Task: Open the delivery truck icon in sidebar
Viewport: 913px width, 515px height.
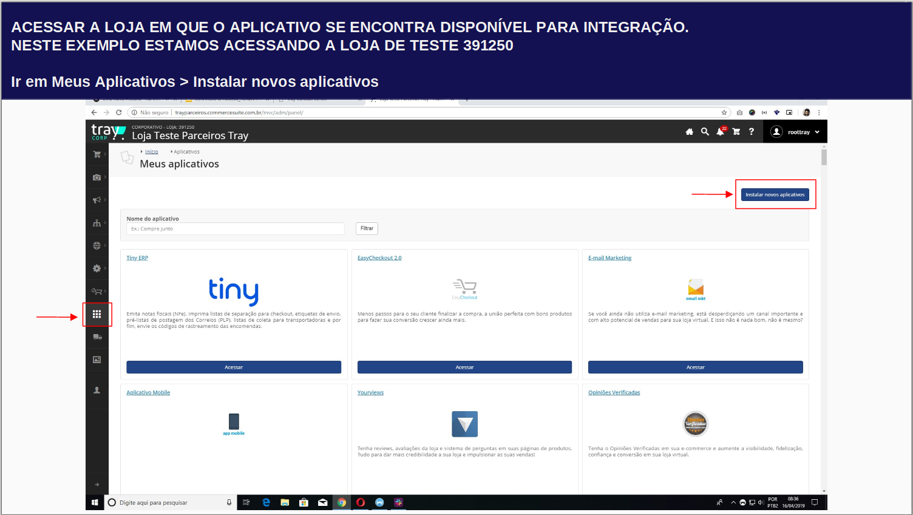Action: click(x=97, y=337)
